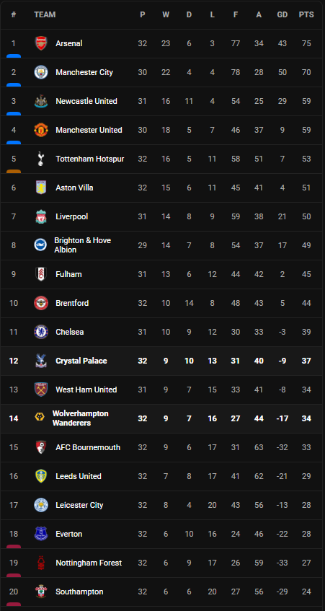Sort table by PTS column header
Viewport: 325px width, 611px height.
(x=306, y=15)
